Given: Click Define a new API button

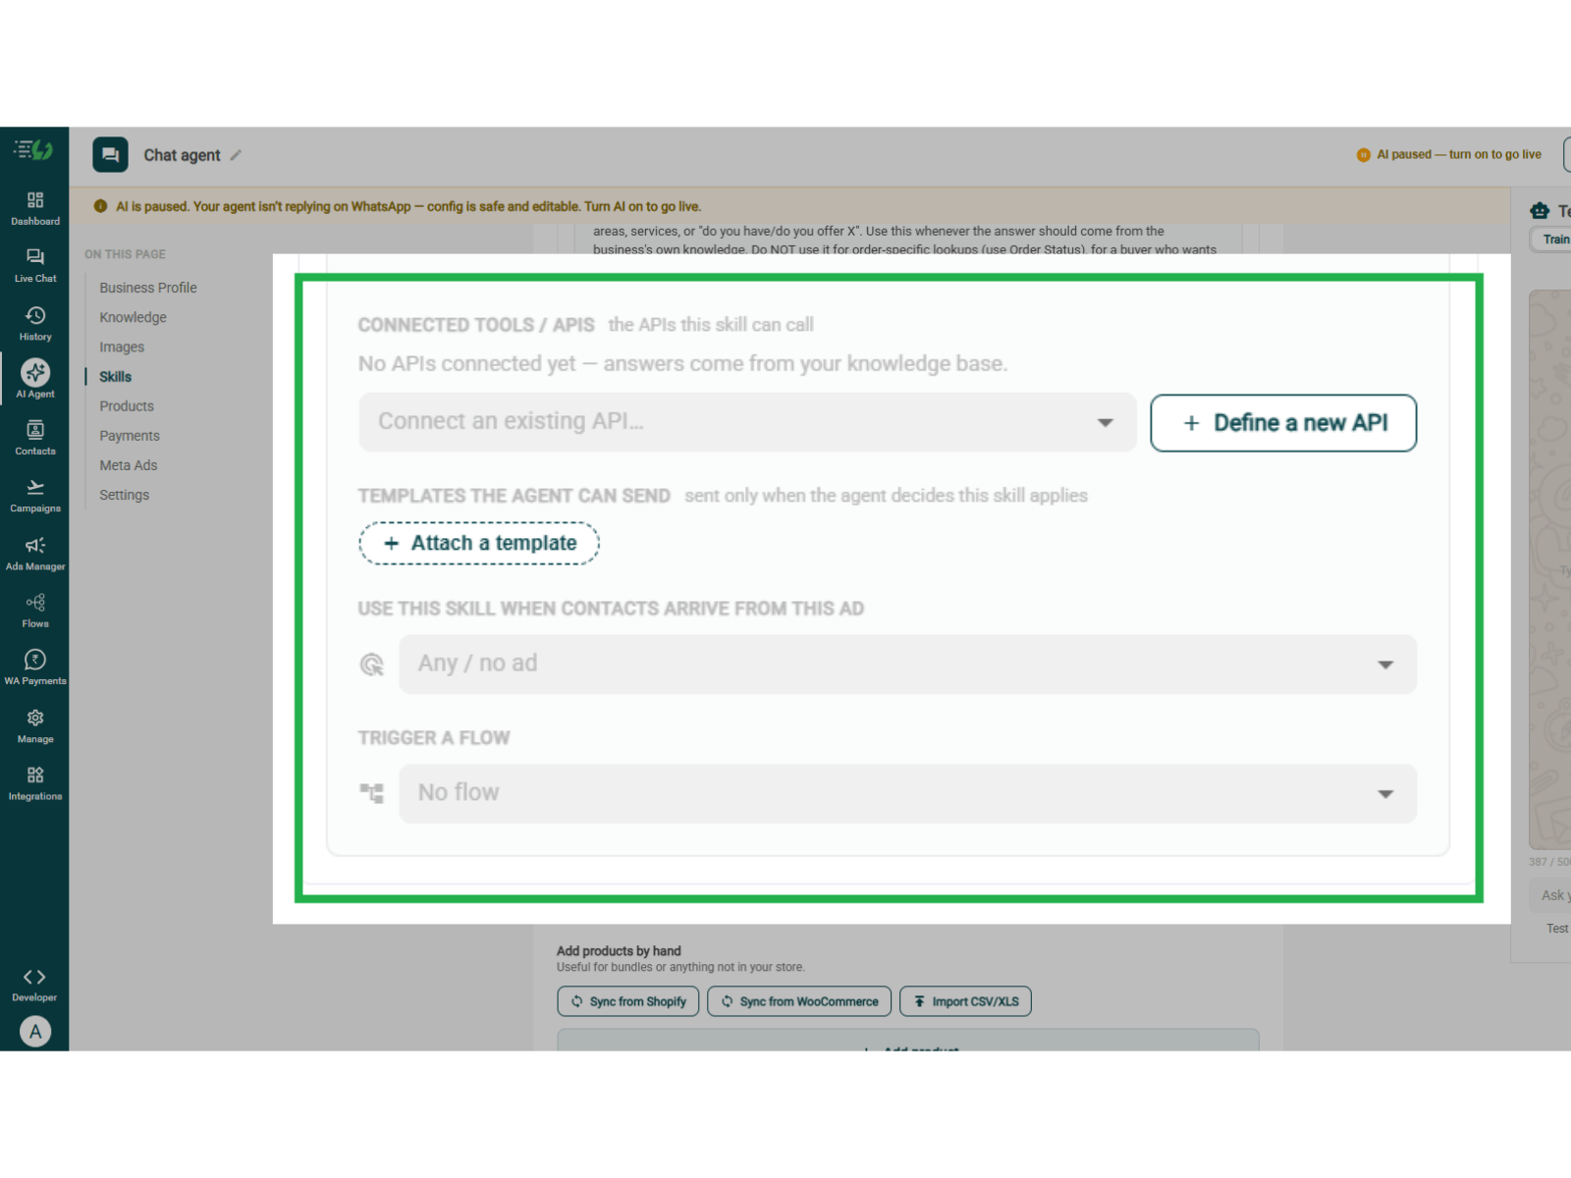Looking at the screenshot, I should tap(1283, 423).
